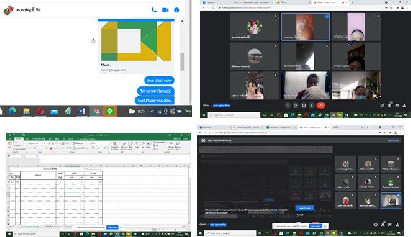Click the share icon beside the Meet link preview
This screenshot has width=411, height=237.
coord(93,41)
